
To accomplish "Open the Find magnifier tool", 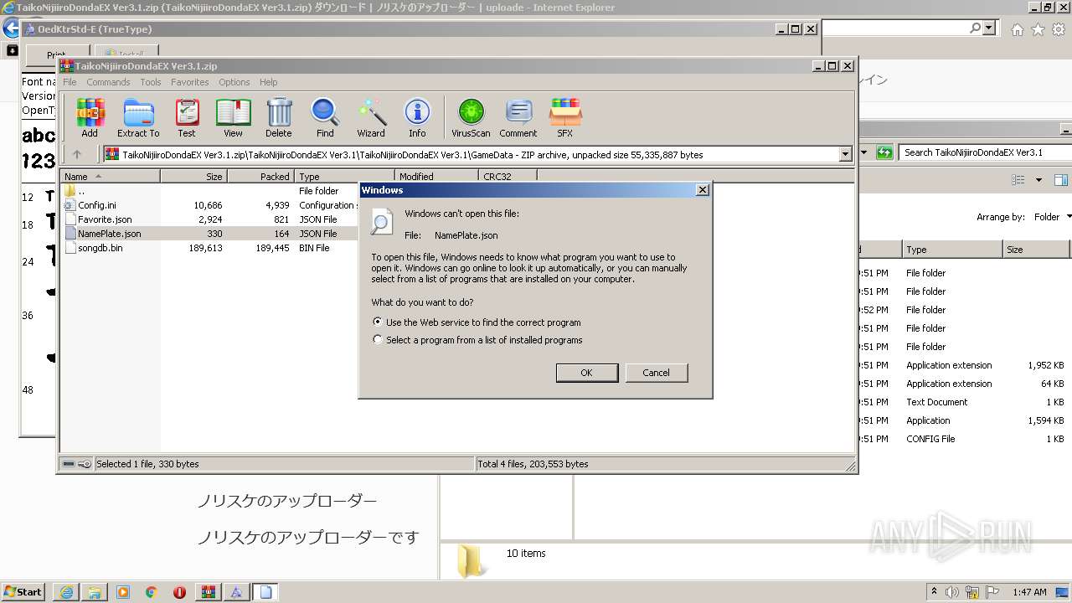I will (325, 118).
